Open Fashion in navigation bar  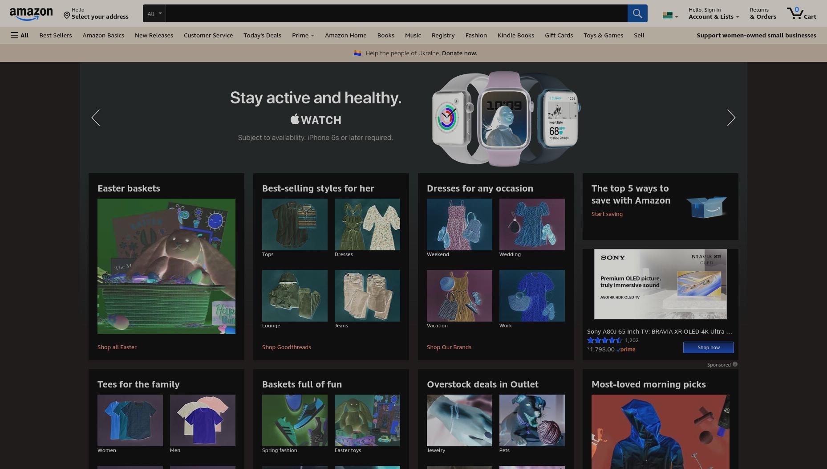pos(476,35)
